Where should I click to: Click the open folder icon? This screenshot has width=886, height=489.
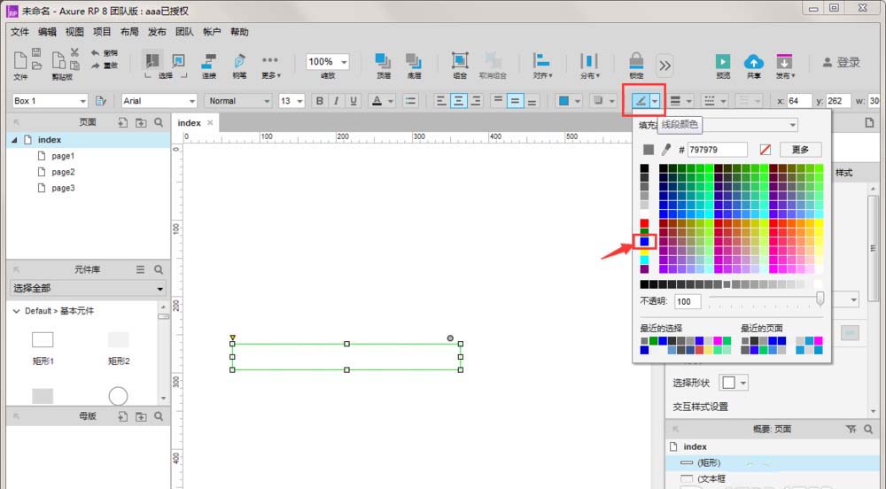click(x=36, y=66)
